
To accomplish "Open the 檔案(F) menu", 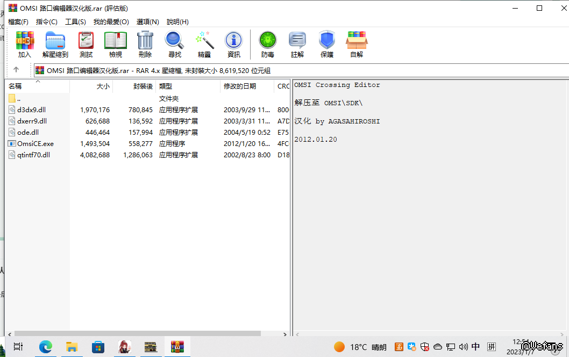I will pos(18,22).
